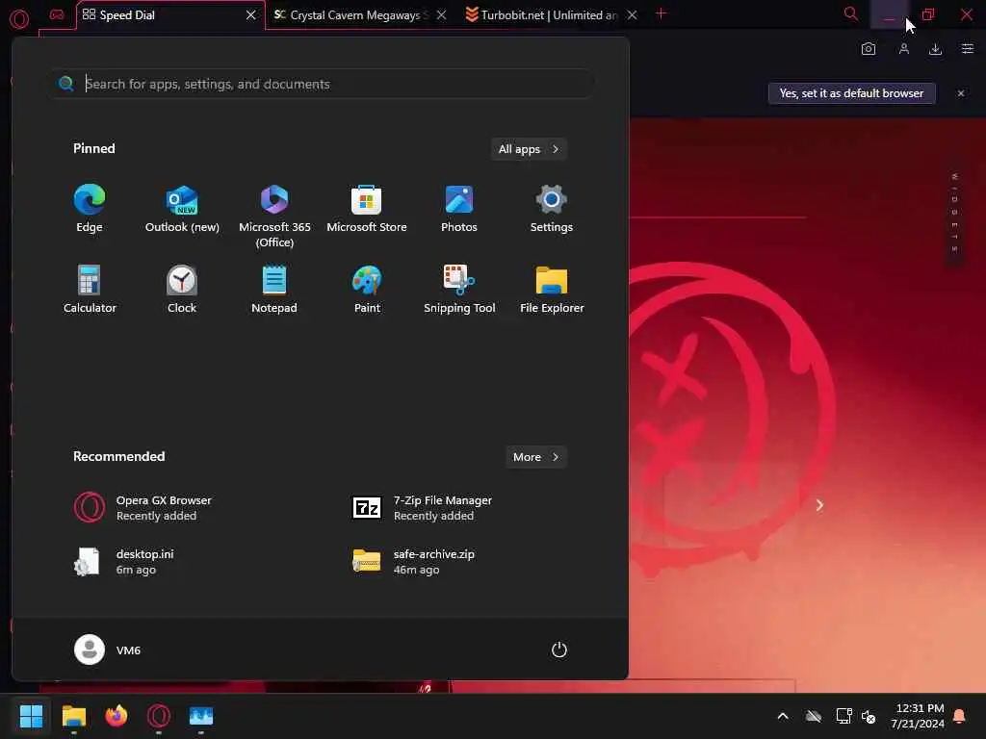Open Opera easy setup menu
This screenshot has height=739, width=986.
[968, 49]
